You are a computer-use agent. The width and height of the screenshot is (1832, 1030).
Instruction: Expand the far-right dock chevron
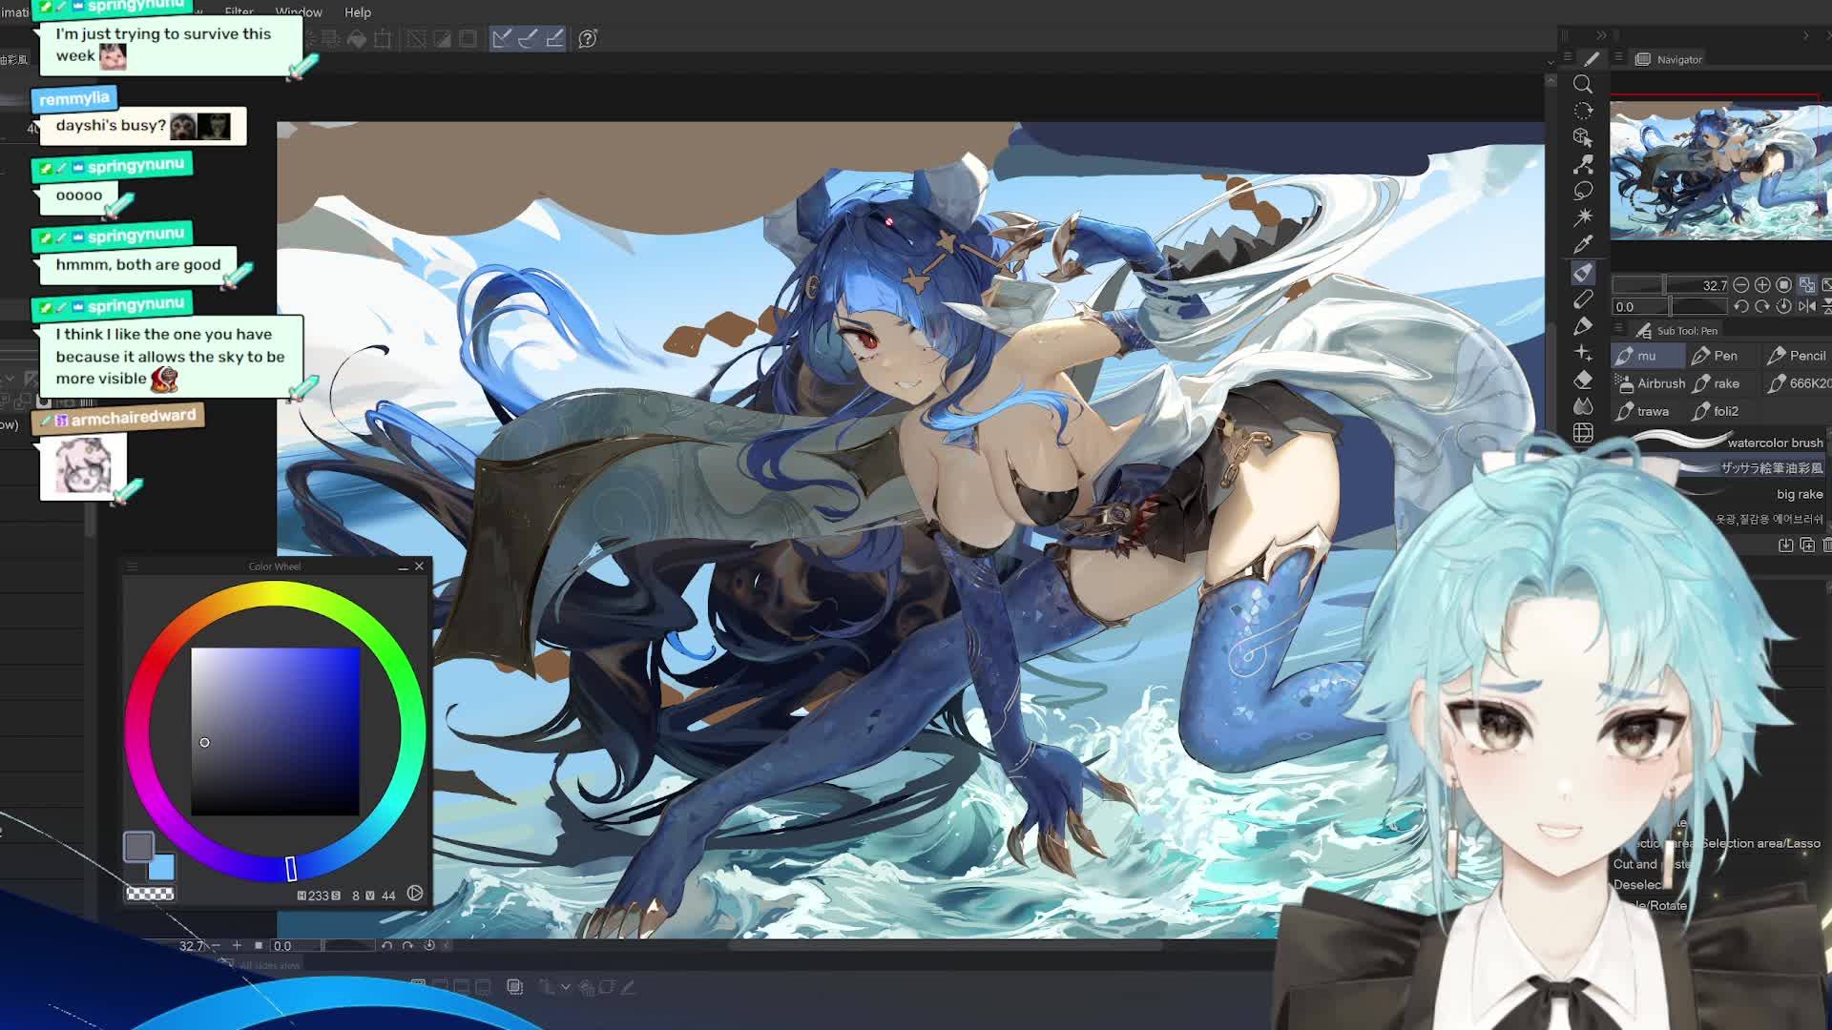pyautogui.click(x=1805, y=35)
